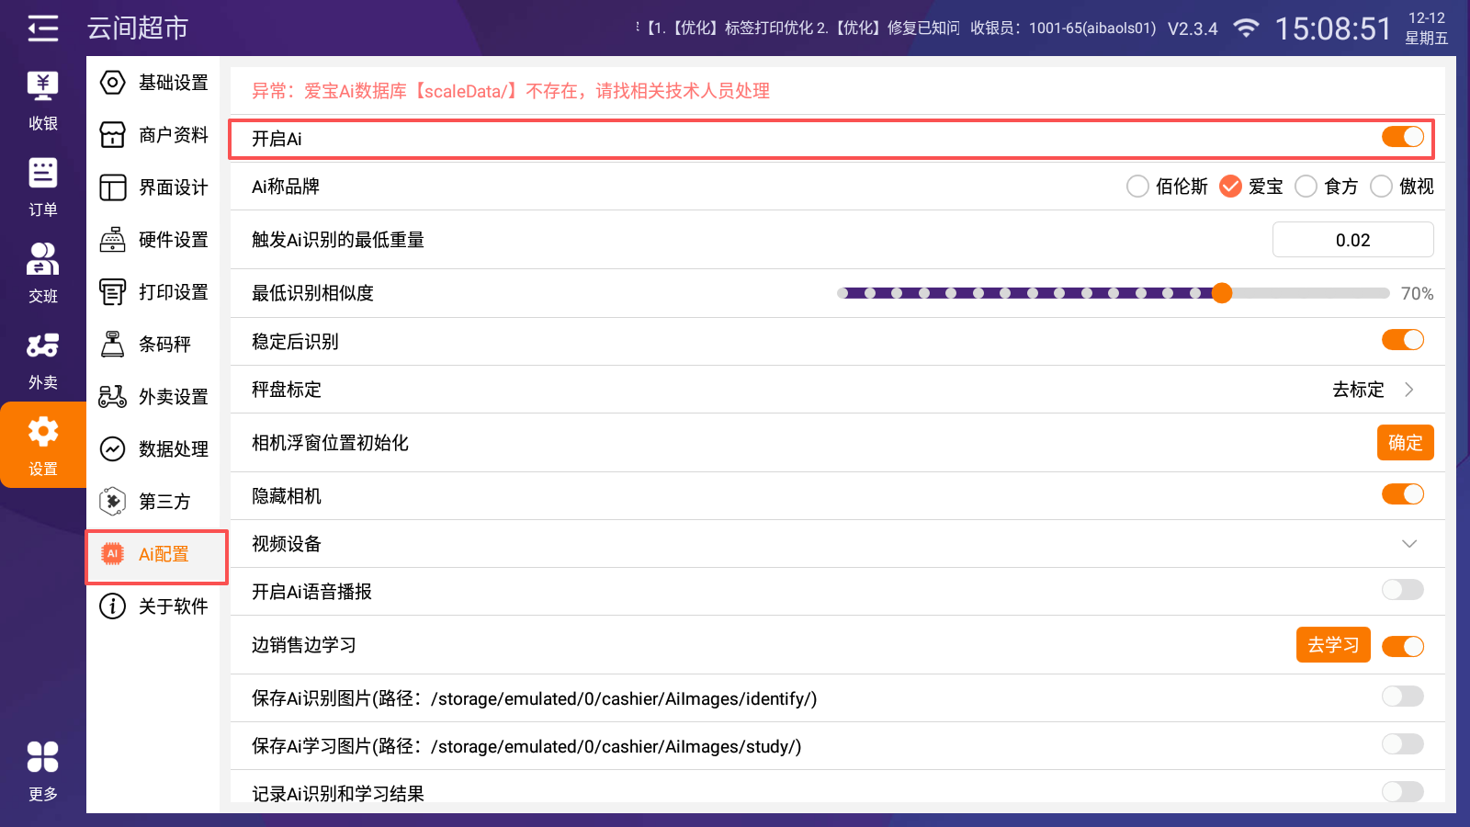Image resolution: width=1470 pixels, height=827 pixels.
Task: Open the 更多 more apps icon
Action: click(42, 757)
